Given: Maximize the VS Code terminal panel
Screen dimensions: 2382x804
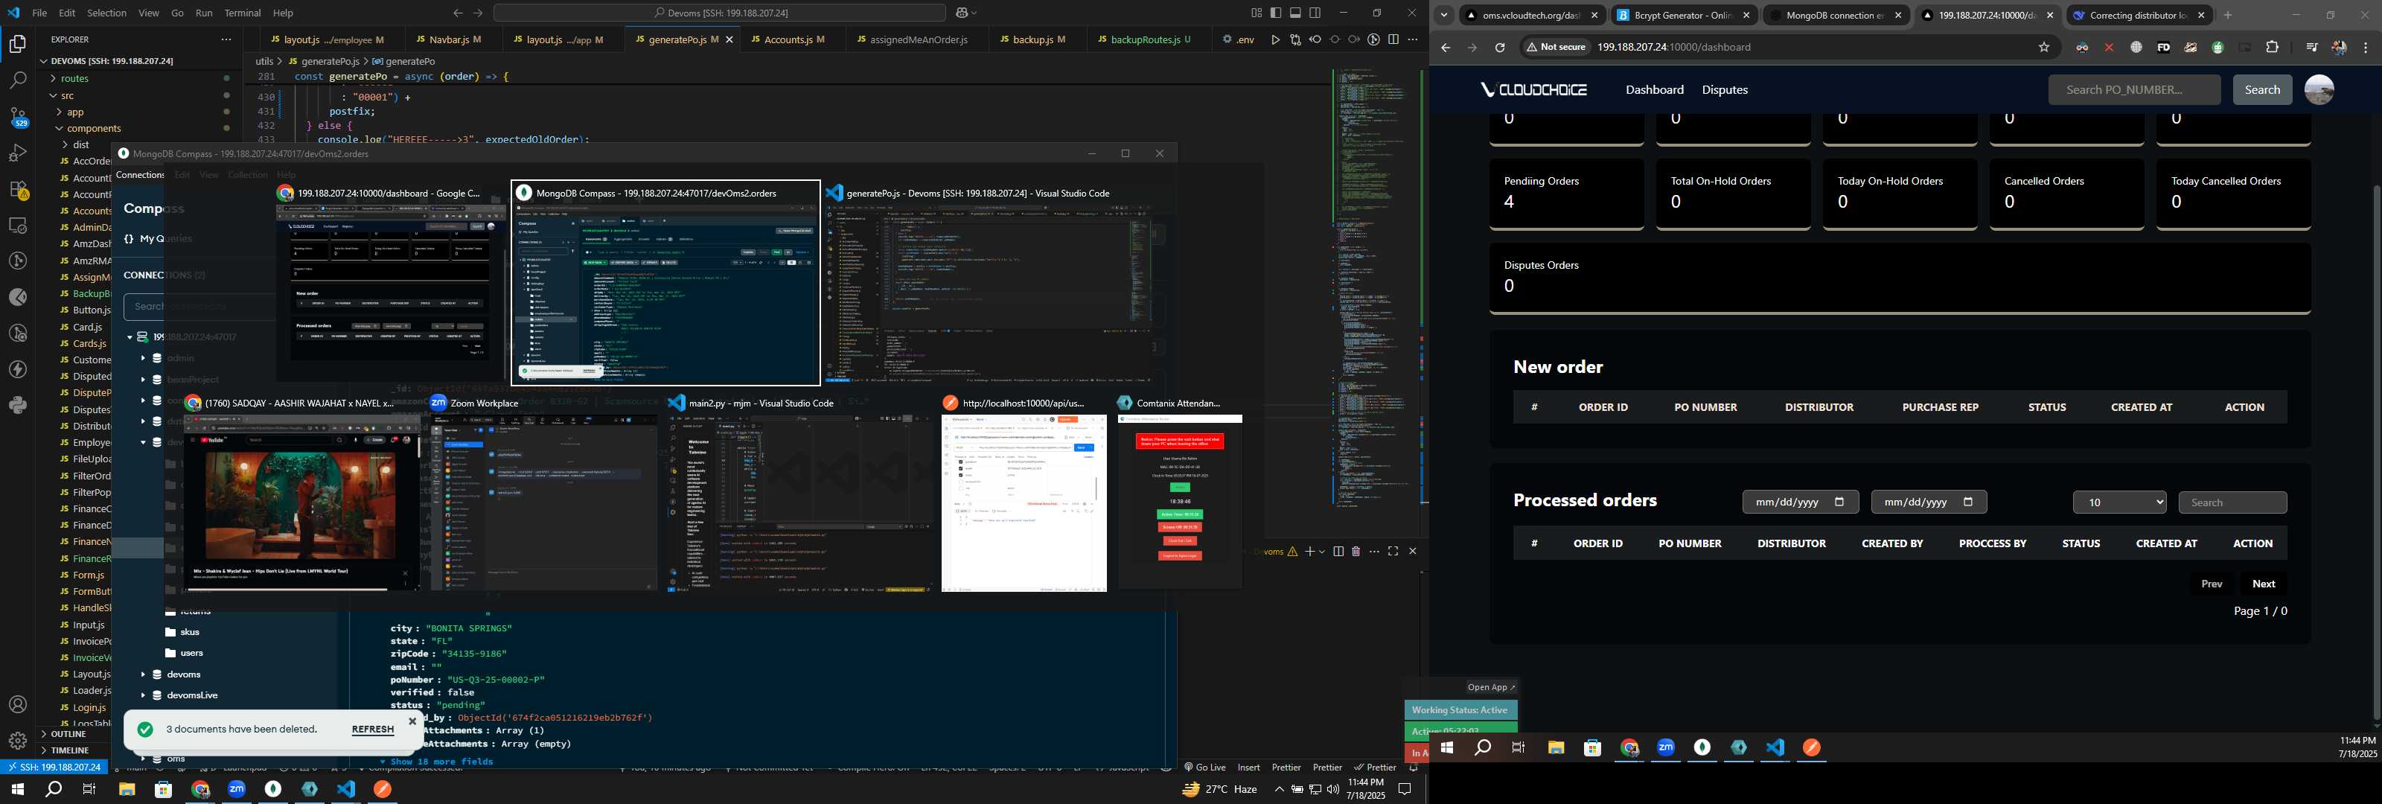Looking at the screenshot, I should (x=1393, y=552).
